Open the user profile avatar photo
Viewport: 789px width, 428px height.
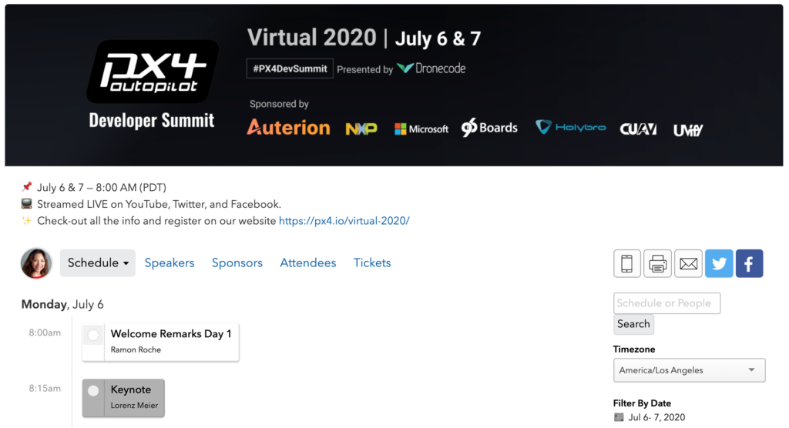[36, 263]
